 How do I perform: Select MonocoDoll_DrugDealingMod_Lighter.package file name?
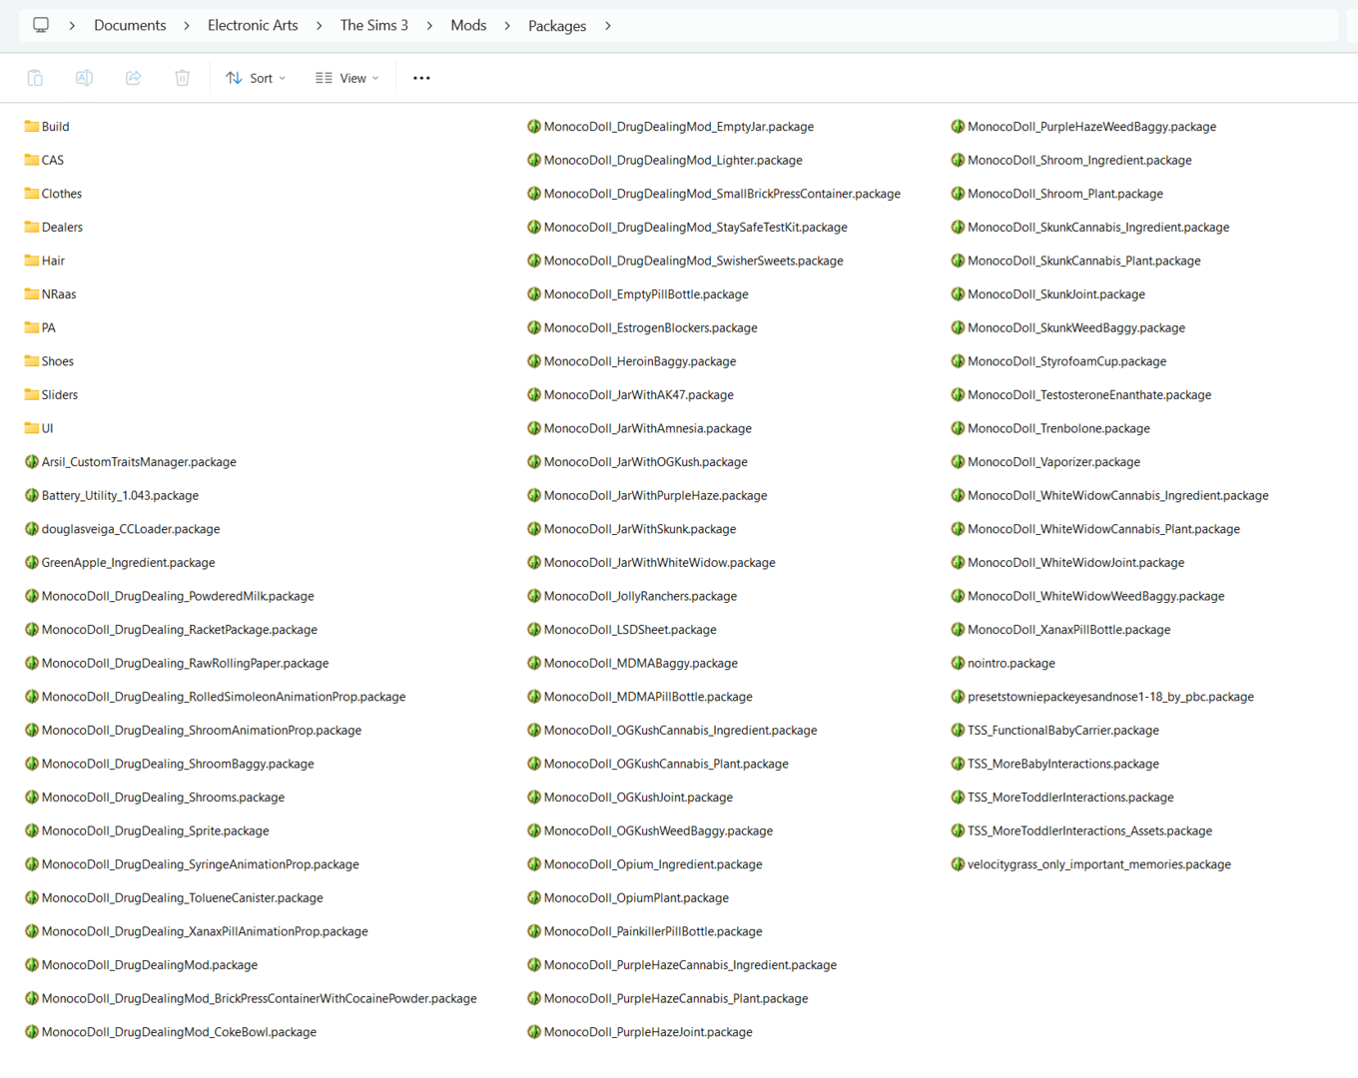[x=673, y=160]
